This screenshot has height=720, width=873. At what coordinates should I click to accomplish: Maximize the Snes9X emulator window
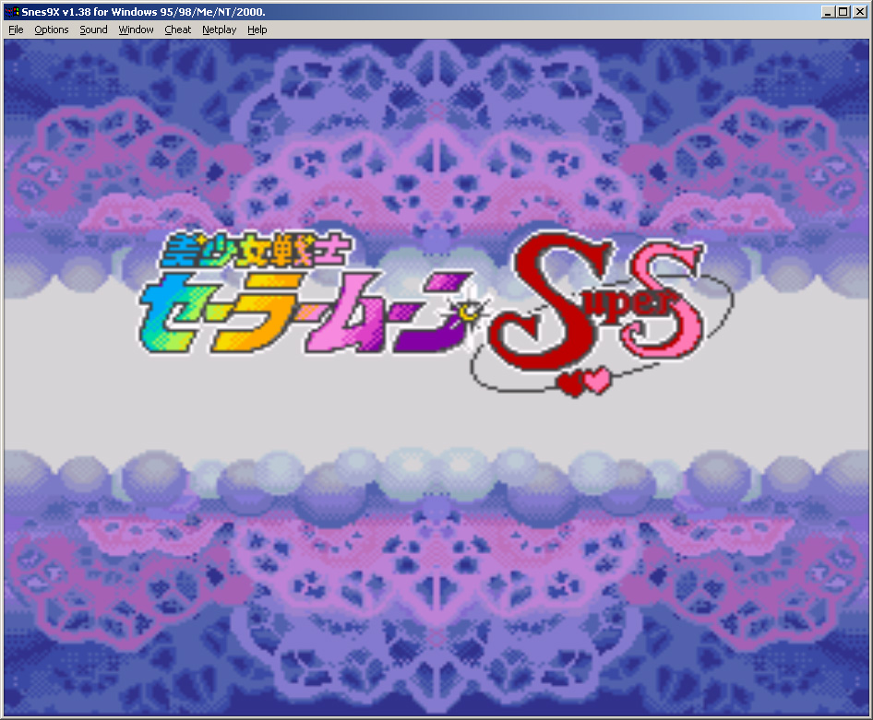click(843, 11)
